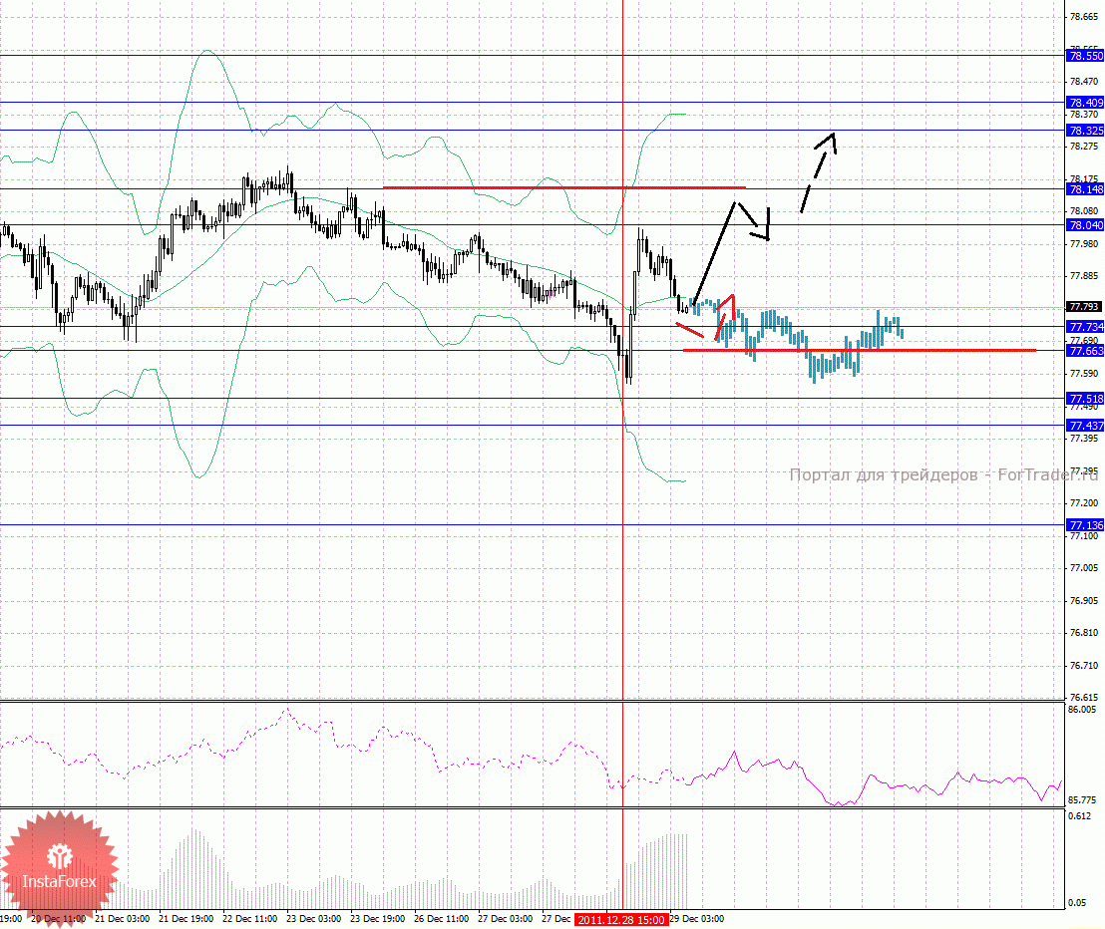Click the 77.437 price level label

1085,425
